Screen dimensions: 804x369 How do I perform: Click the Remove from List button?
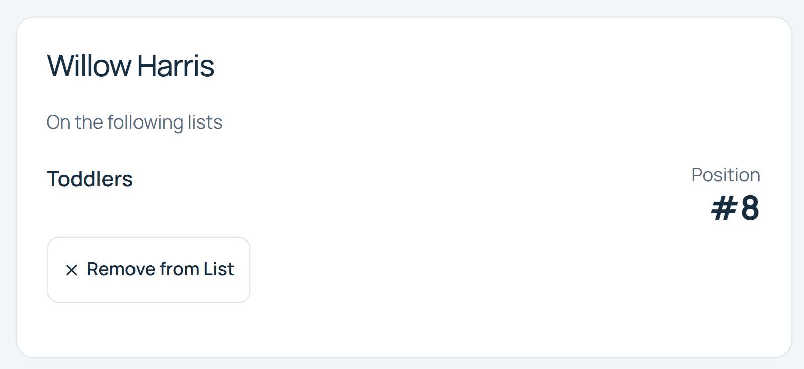[149, 270]
